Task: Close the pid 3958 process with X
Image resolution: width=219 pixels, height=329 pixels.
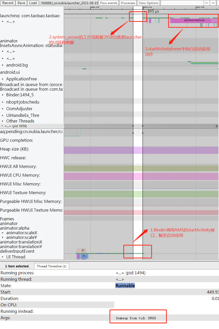Action: click(x=217, y=126)
